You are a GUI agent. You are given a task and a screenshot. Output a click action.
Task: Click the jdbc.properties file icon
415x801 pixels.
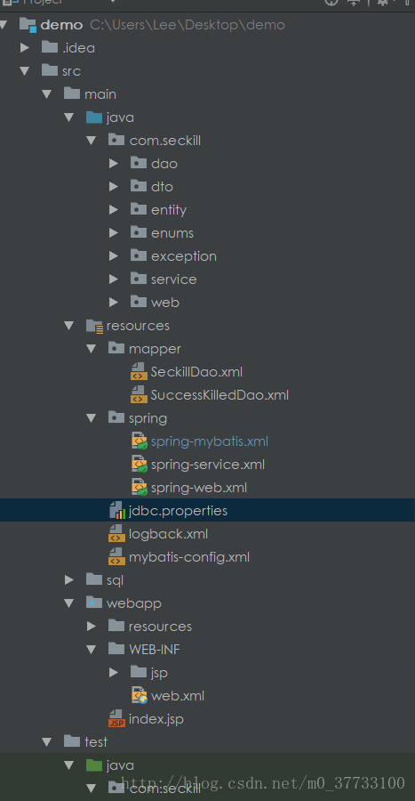click(x=117, y=510)
